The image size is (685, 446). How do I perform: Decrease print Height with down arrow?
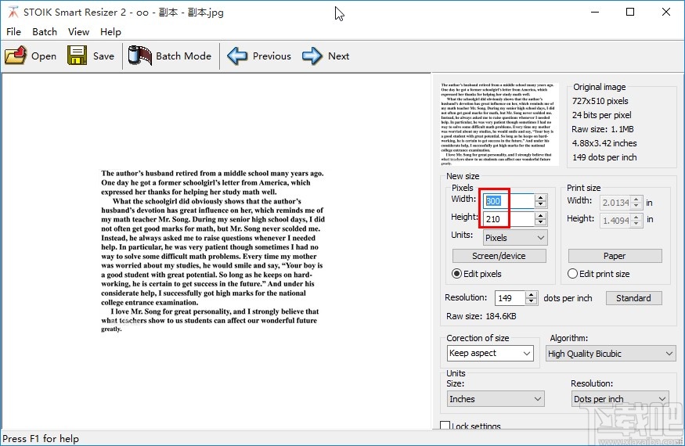636,223
